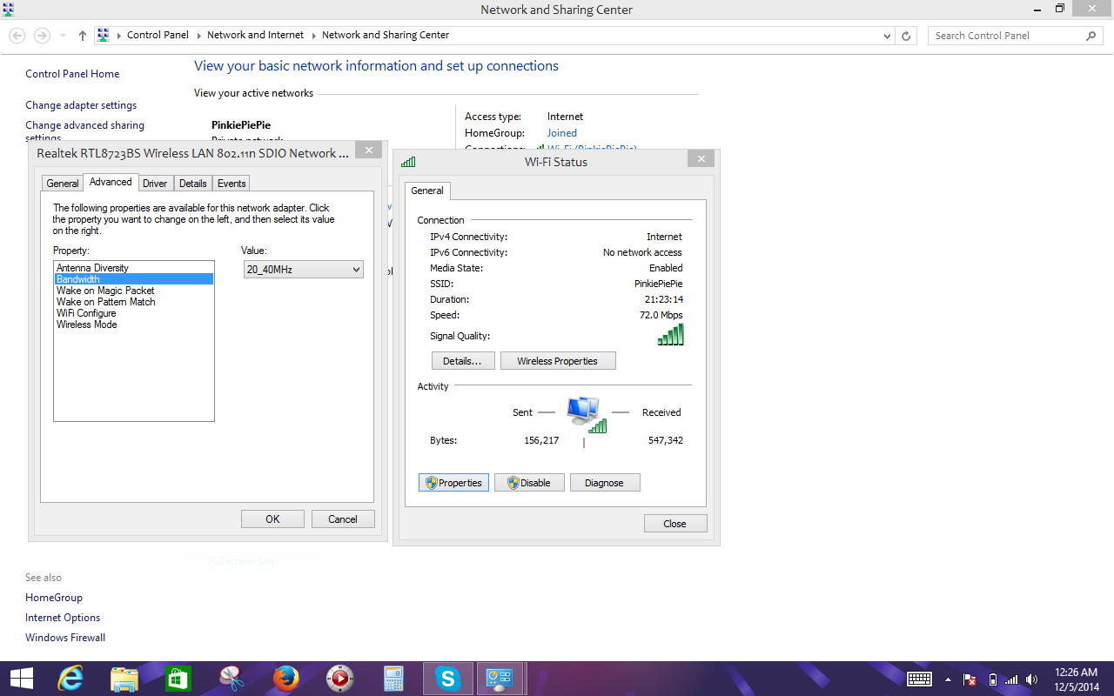The width and height of the screenshot is (1114, 696).
Task: Click the battery icon in the system tray
Action: click(x=992, y=679)
